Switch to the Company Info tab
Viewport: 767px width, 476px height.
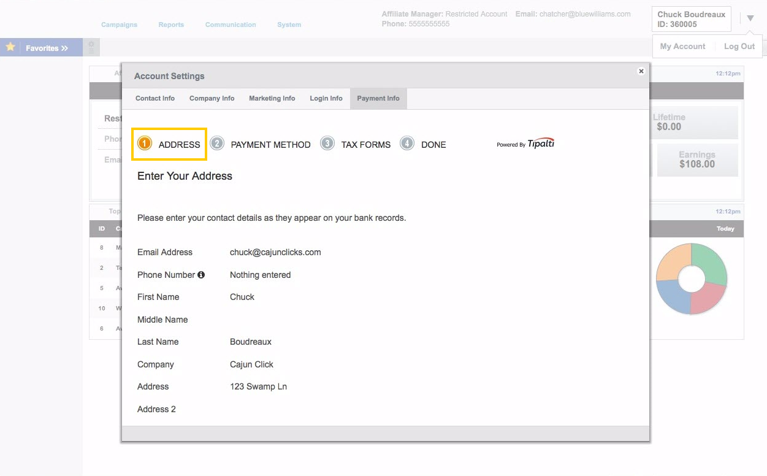(212, 98)
